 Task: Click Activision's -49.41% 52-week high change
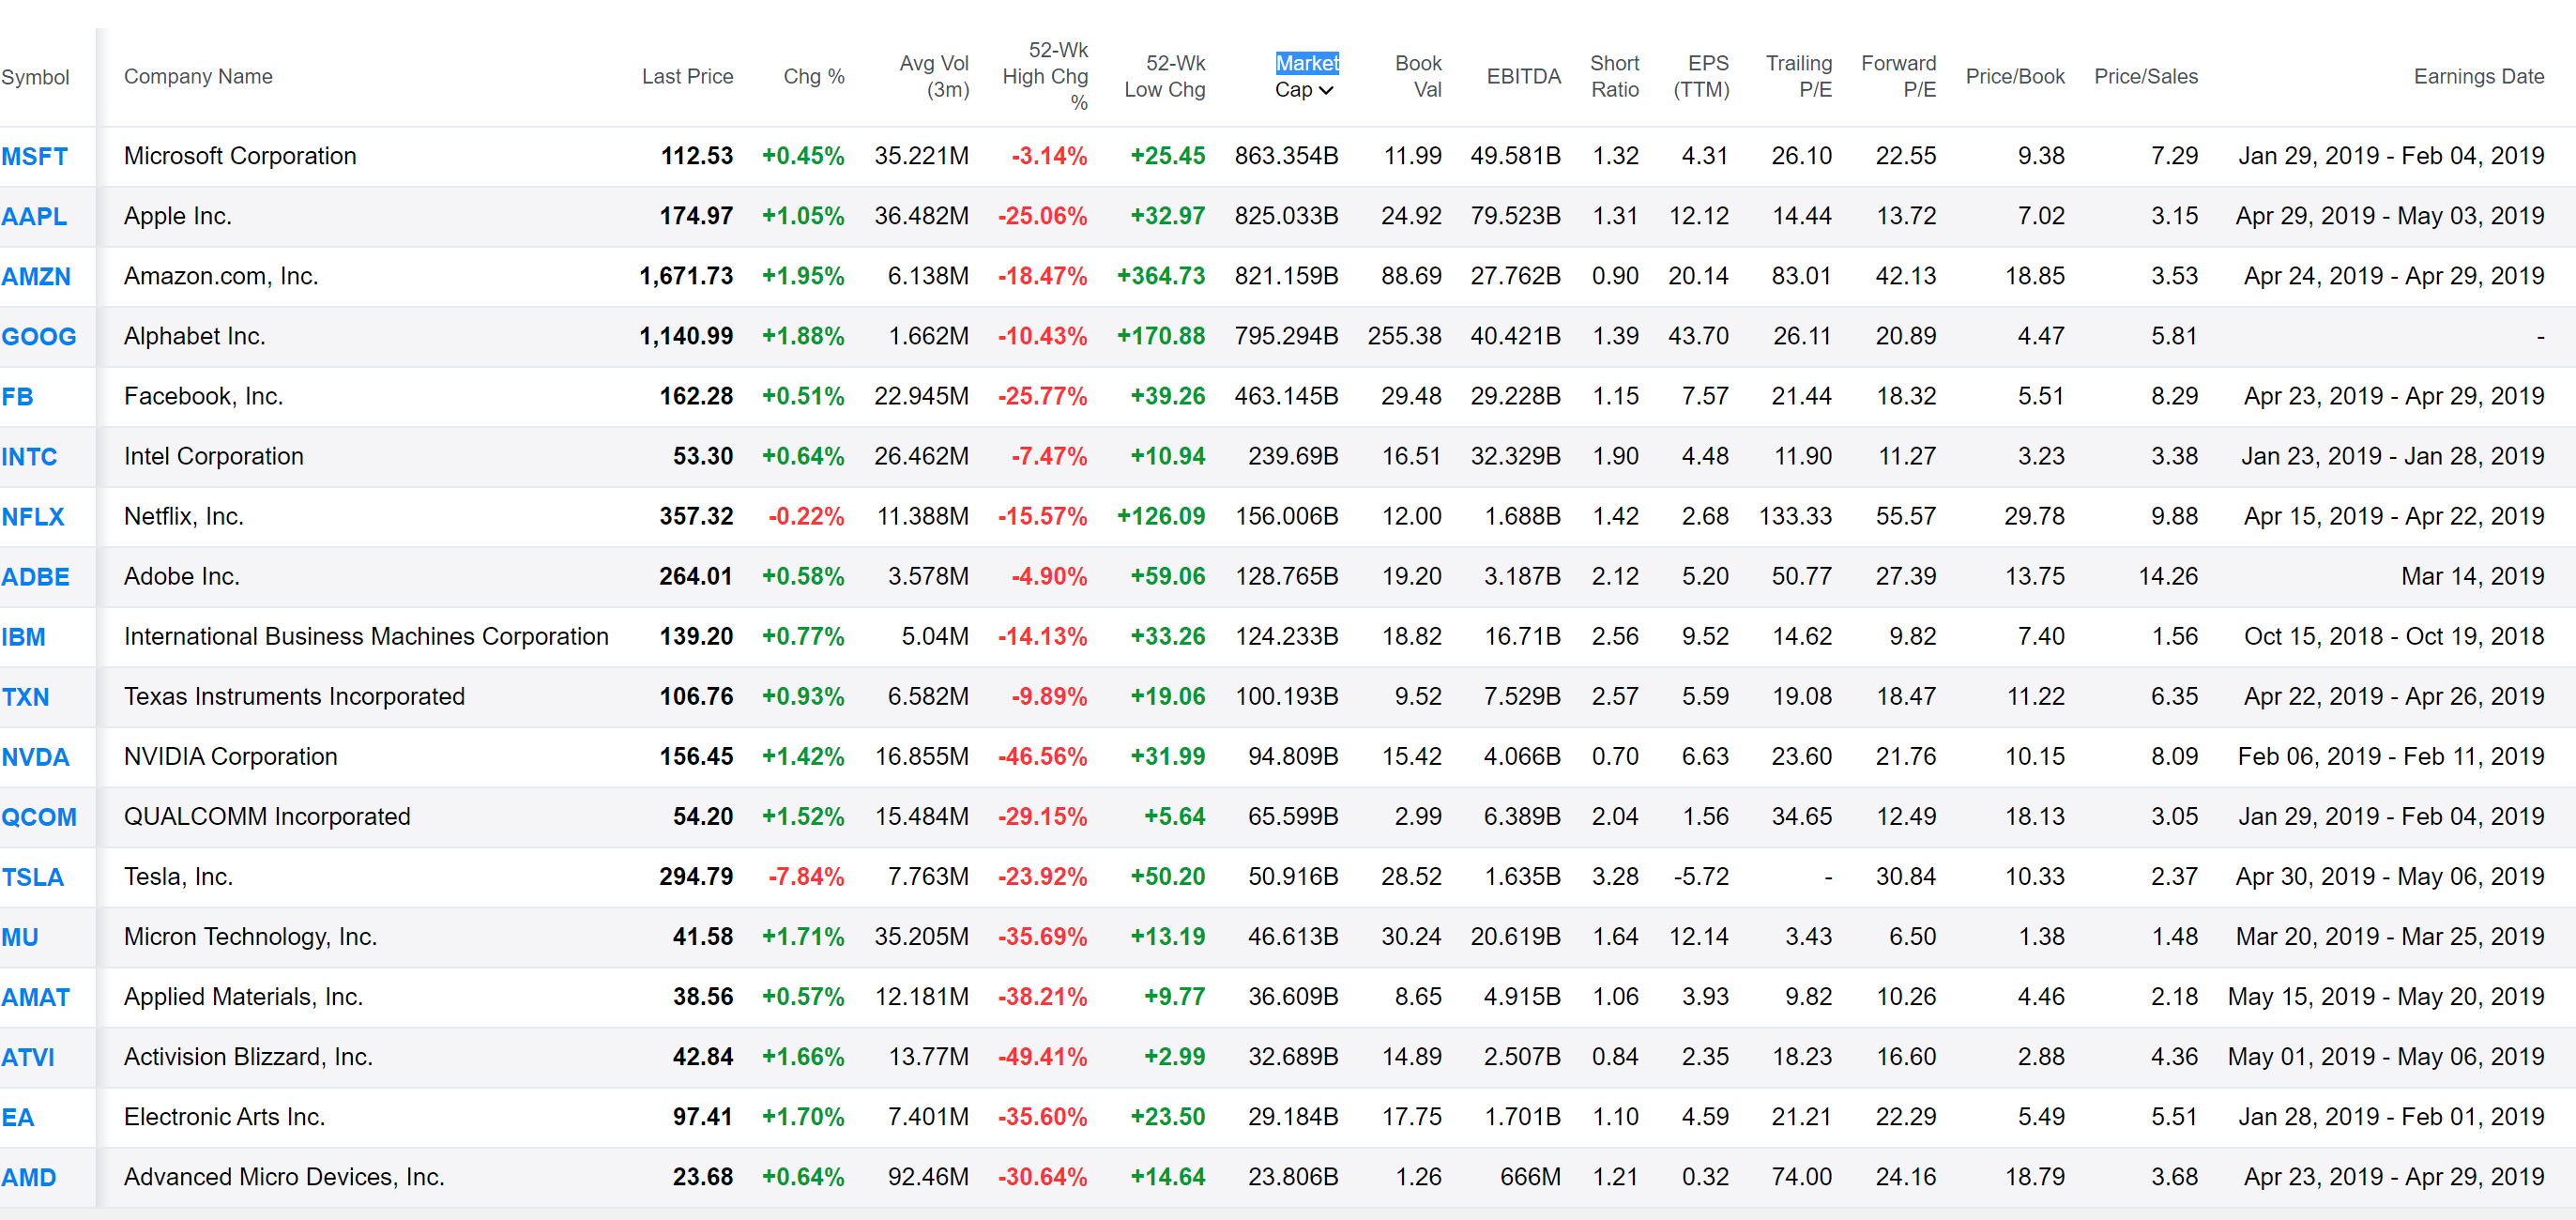coord(1042,1056)
